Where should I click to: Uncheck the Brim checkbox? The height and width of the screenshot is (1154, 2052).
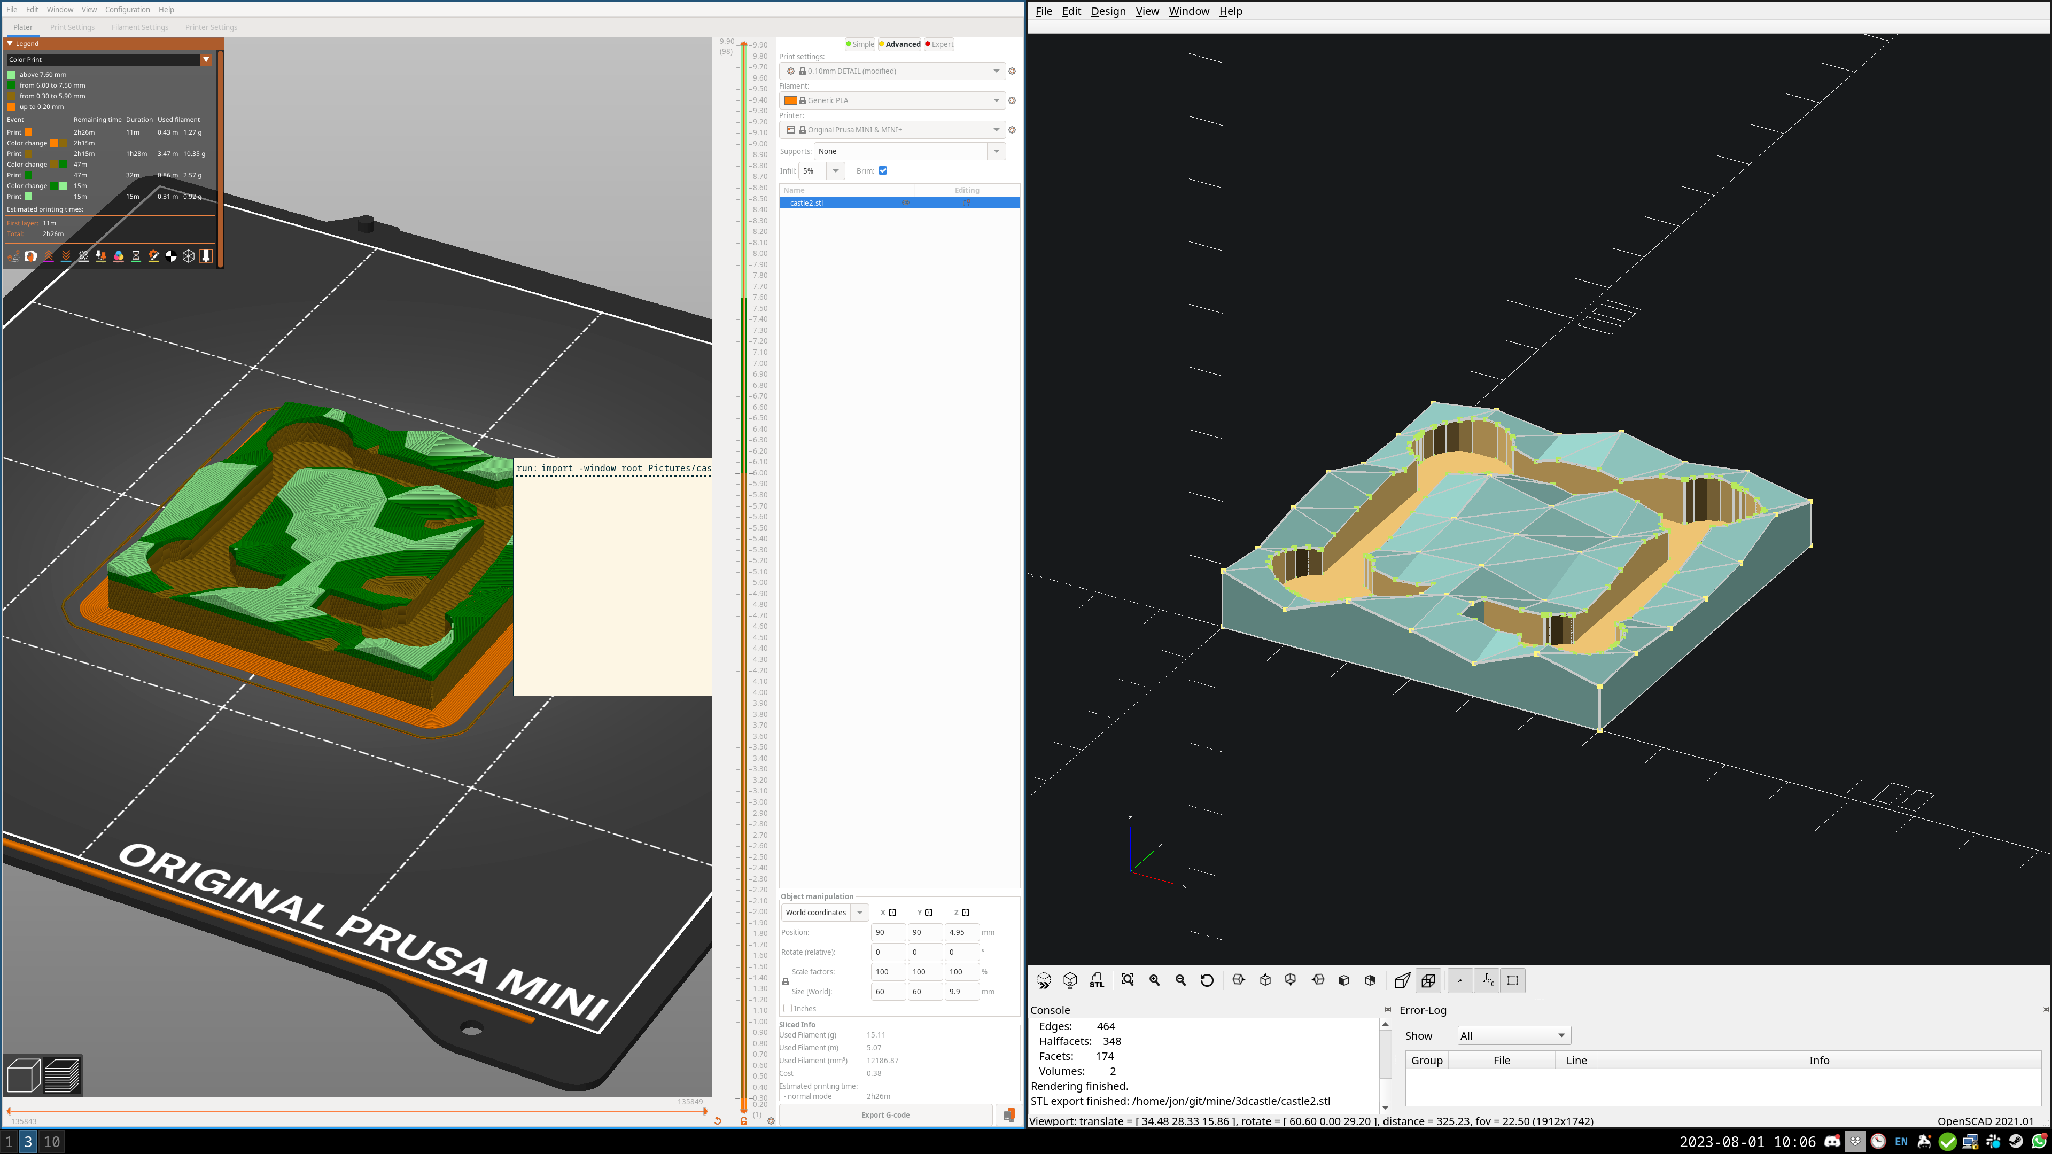pos(883,170)
